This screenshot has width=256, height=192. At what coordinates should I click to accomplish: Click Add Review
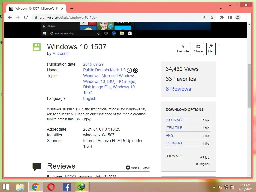(138, 168)
